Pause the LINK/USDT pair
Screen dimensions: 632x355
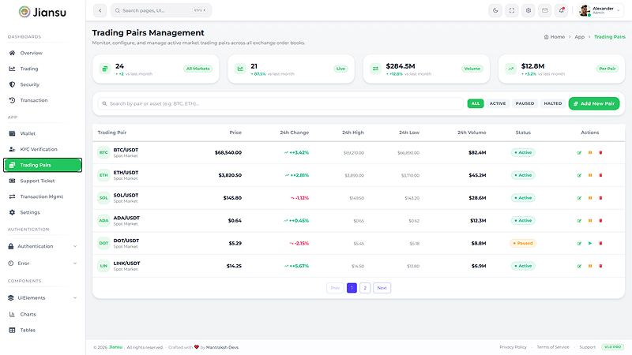coord(590,266)
